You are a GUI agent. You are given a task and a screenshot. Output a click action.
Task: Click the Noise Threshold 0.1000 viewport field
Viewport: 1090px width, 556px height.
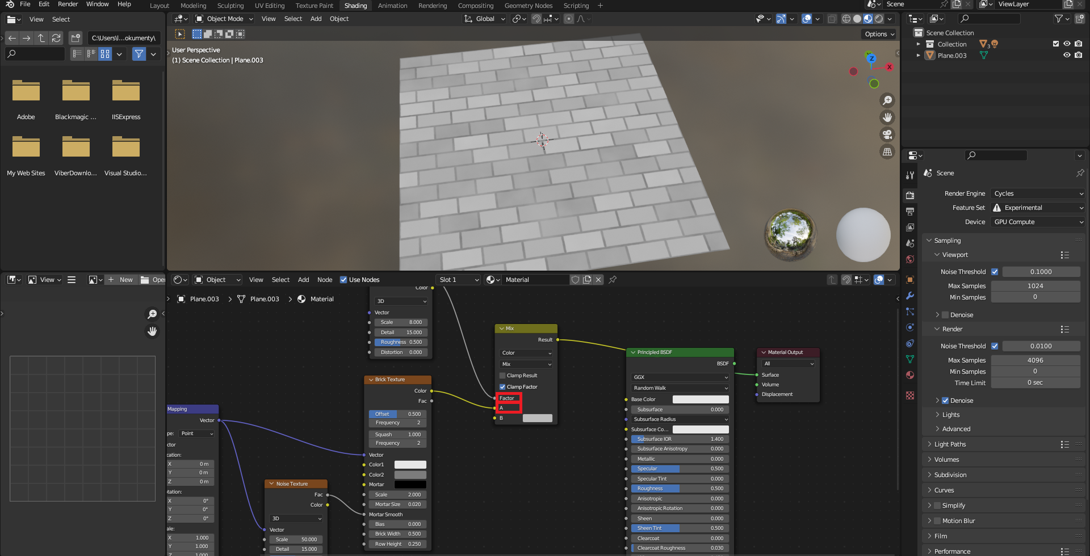(1041, 272)
